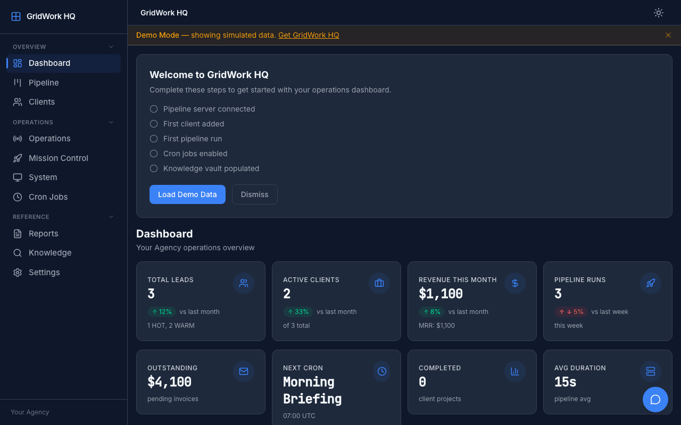Select the System monitor icon in sidebar
Image resolution: width=681 pixels, height=425 pixels.
coord(18,177)
